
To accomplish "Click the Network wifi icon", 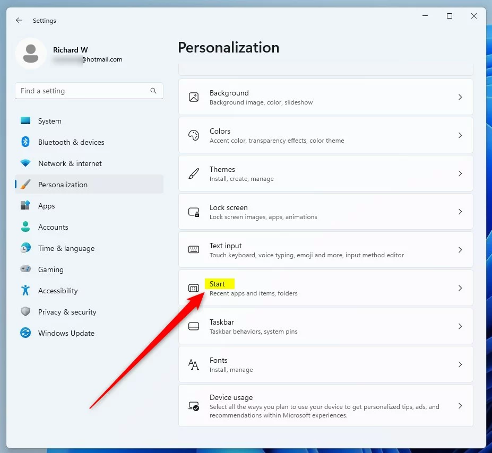I will click(x=25, y=163).
